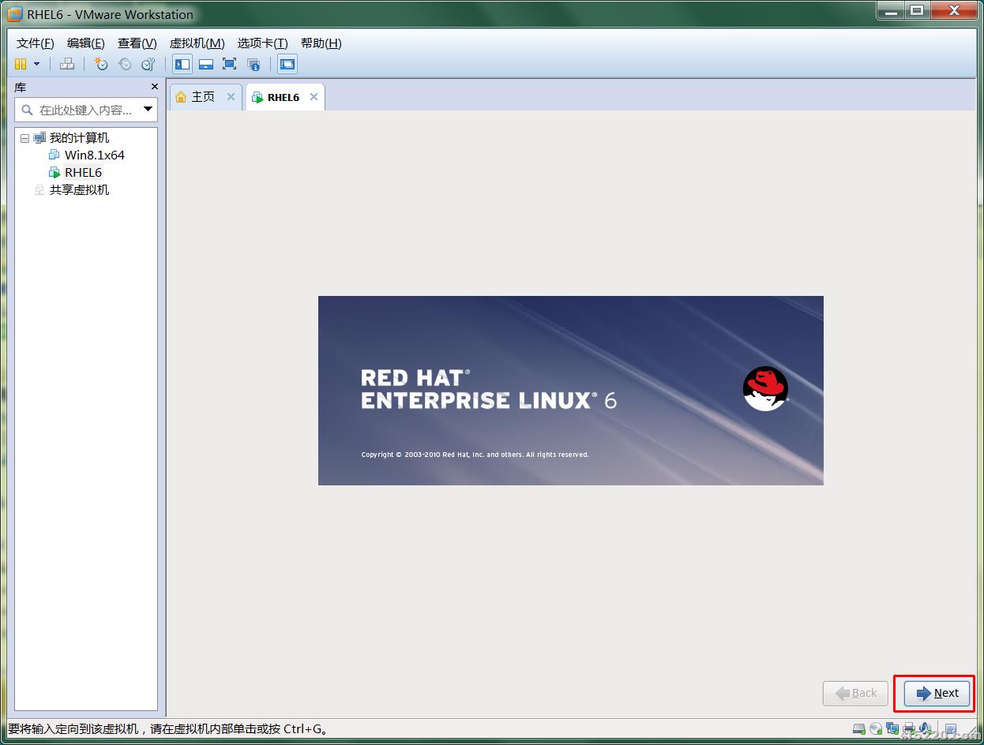The height and width of the screenshot is (745, 984).
Task: Select 我的计算机 in the library tree
Action: pos(79,138)
